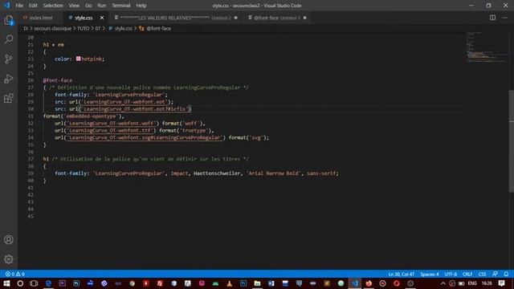
Task: Split the editor to the right
Action: pyautogui.click(x=492, y=18)
